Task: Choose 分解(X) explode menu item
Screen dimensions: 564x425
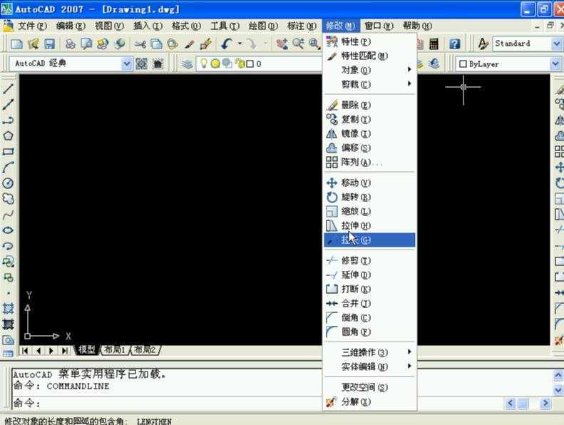Action: 369,402
